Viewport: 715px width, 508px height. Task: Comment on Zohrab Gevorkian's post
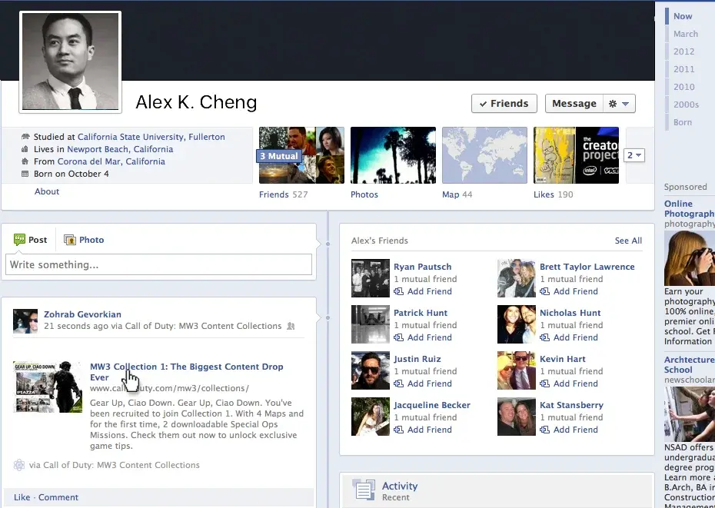[58, 497]
